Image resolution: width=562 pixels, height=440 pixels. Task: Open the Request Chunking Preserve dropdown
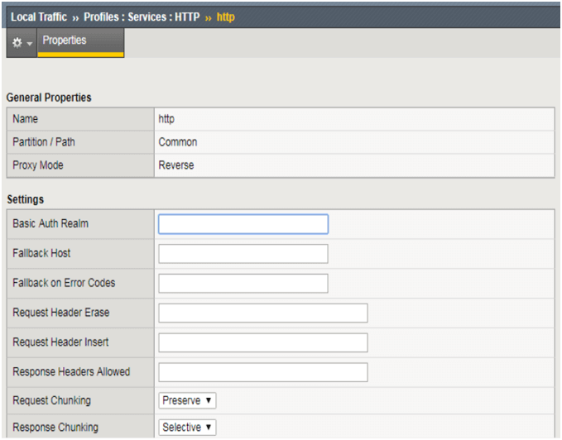coord(187,400)
